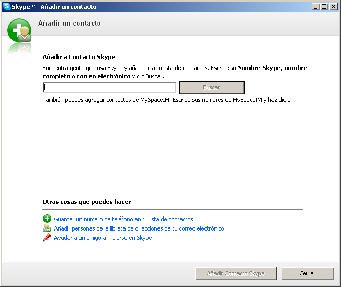The height and width of the screenshot is (287, 341).
Task: Click green plus icon beside Guardar un número
Action: click(47, 219)
